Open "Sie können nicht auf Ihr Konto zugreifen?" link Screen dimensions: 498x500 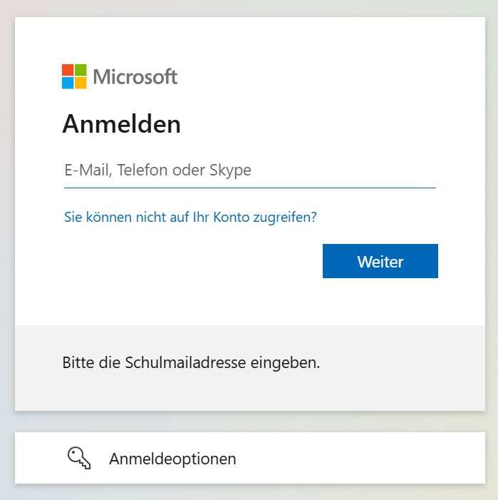[x=190, y=217]
